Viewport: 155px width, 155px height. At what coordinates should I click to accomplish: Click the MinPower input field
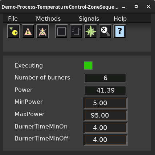[x=105, y=103]
